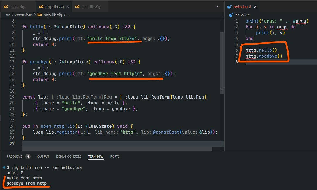Click the Lua file icon on hello.lua tab
This screenshot has height=190, width=317.
pos(229,7)
